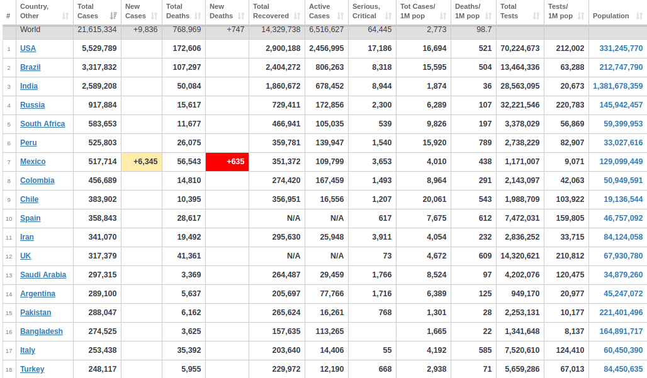Click UK's population value 67,930,780

(623, 256)
